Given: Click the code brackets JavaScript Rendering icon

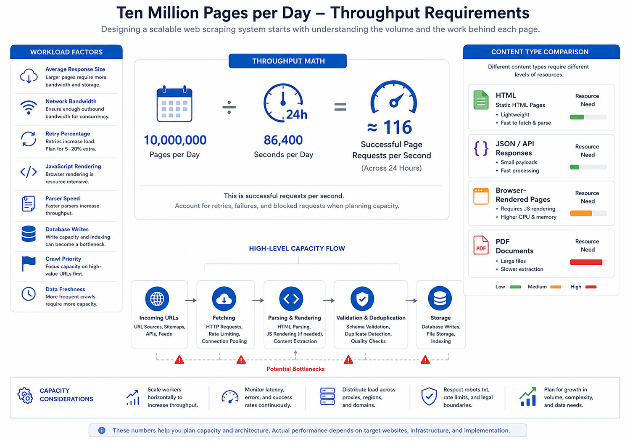Looking at the screenshot, I should coord(29,172).
